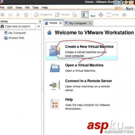
Task: Click the console view icon after Unity
Action: (x=124, y=15)
